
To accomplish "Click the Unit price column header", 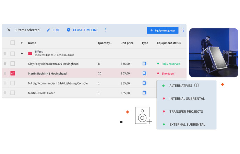I will (x=127, y=43).
